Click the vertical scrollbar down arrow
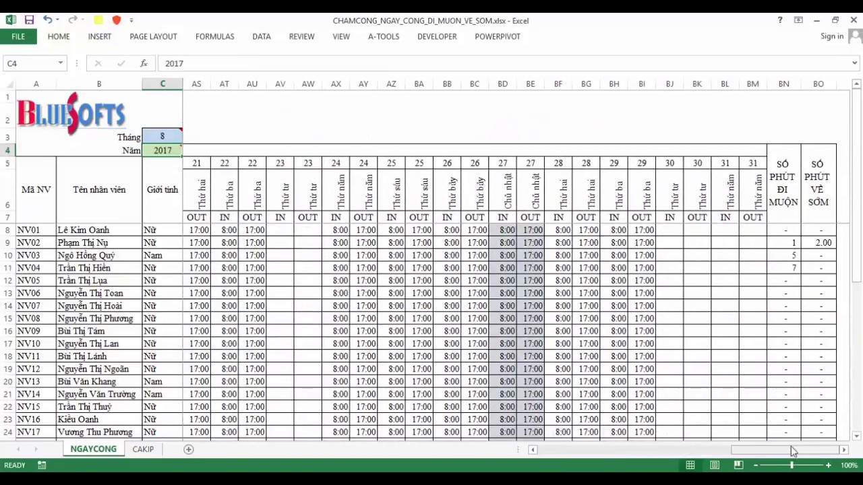 pyautogui.click(x=856, y=436)
